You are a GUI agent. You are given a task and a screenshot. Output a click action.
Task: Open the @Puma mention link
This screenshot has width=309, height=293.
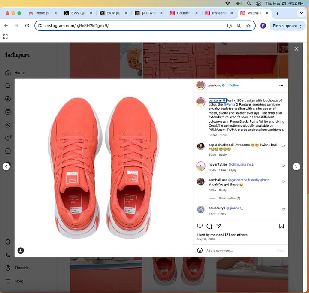tap(229, 104)
